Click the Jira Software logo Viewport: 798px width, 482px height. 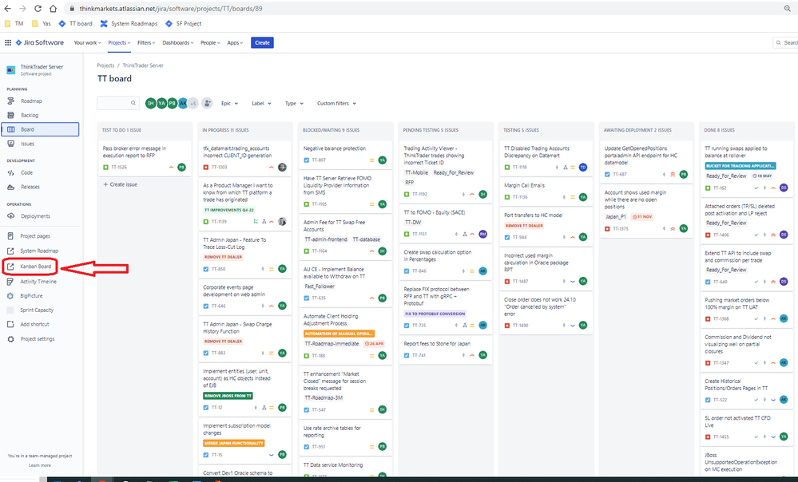pos(40,43)
